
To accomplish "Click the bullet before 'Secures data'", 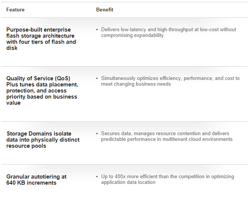I will pos(97,134).
